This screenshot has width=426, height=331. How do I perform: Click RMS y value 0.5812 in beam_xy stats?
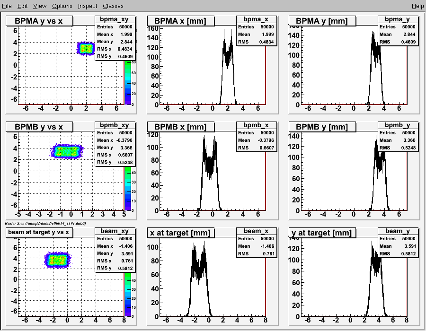(125, 268)
